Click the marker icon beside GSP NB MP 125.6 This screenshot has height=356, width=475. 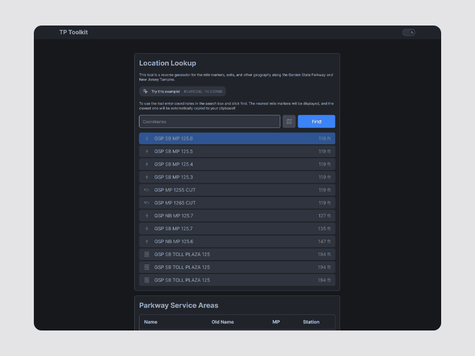(147, 241)
